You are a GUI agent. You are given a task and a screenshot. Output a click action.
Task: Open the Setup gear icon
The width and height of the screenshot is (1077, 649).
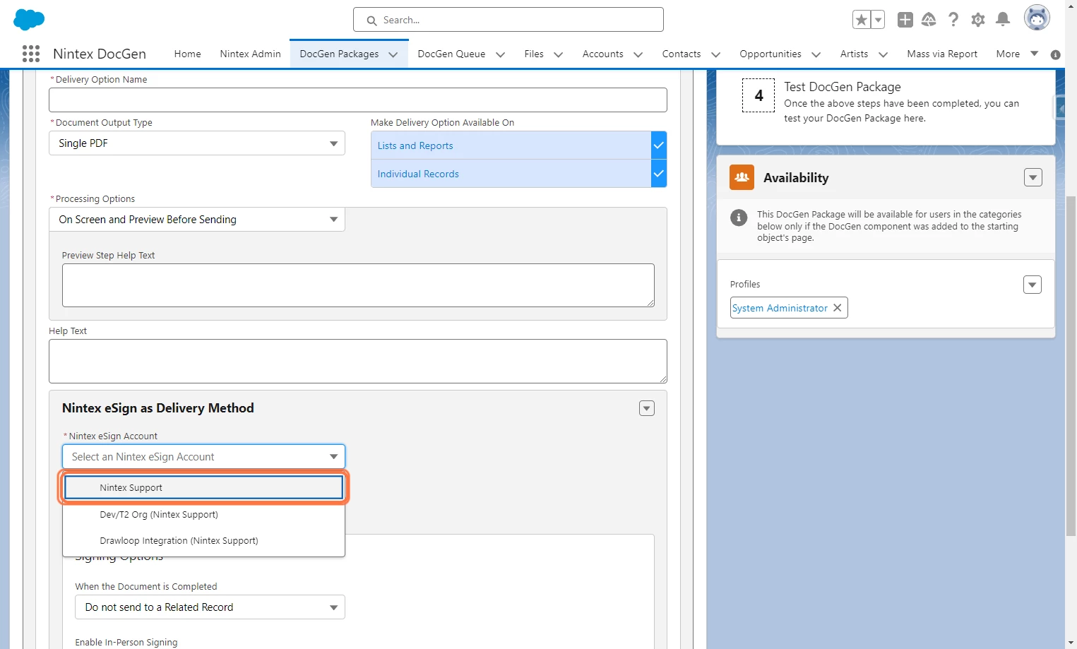(978, 20)
